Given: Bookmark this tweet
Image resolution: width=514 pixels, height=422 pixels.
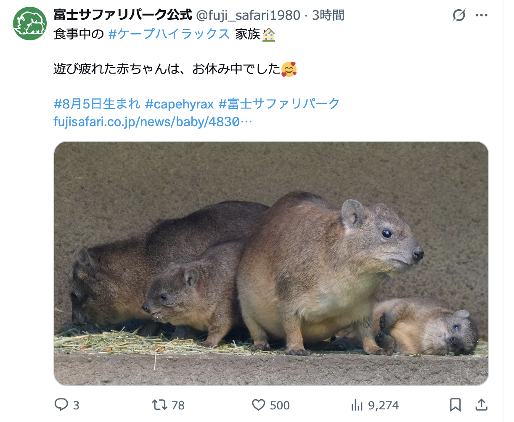Looking at the screenshot, I should [455, 405].
